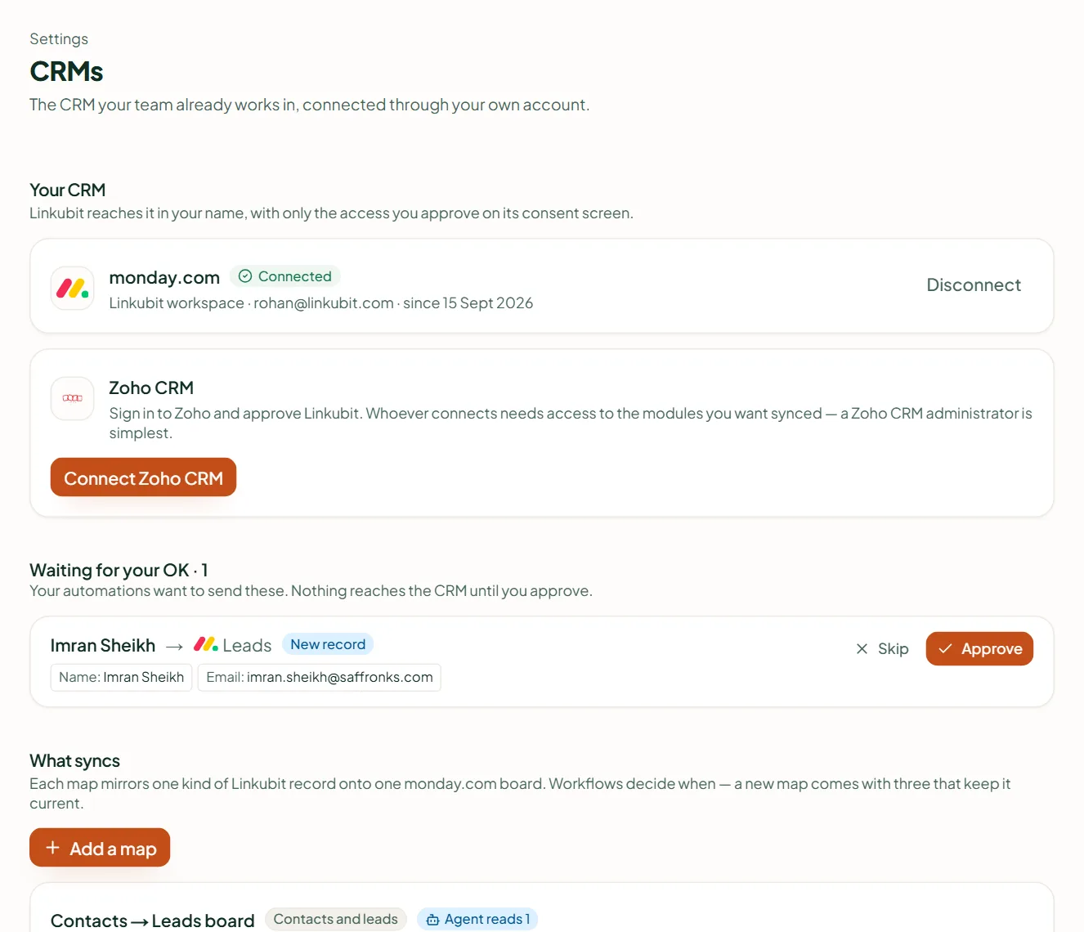Click the Imran Sheikh name text
Screen dimensions: 1084x932
point(103,646)
